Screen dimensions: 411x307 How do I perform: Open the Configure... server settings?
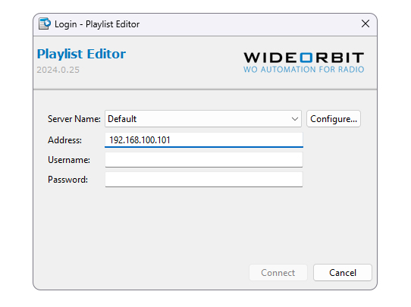pyautogui.click(x=334, y=119)
